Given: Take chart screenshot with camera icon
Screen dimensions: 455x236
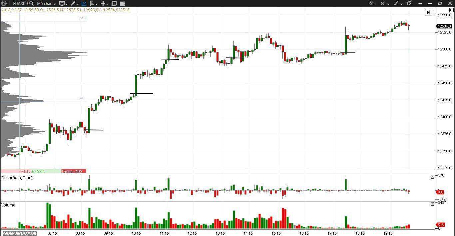Looking at the screenshot, I should coord(410,4).
